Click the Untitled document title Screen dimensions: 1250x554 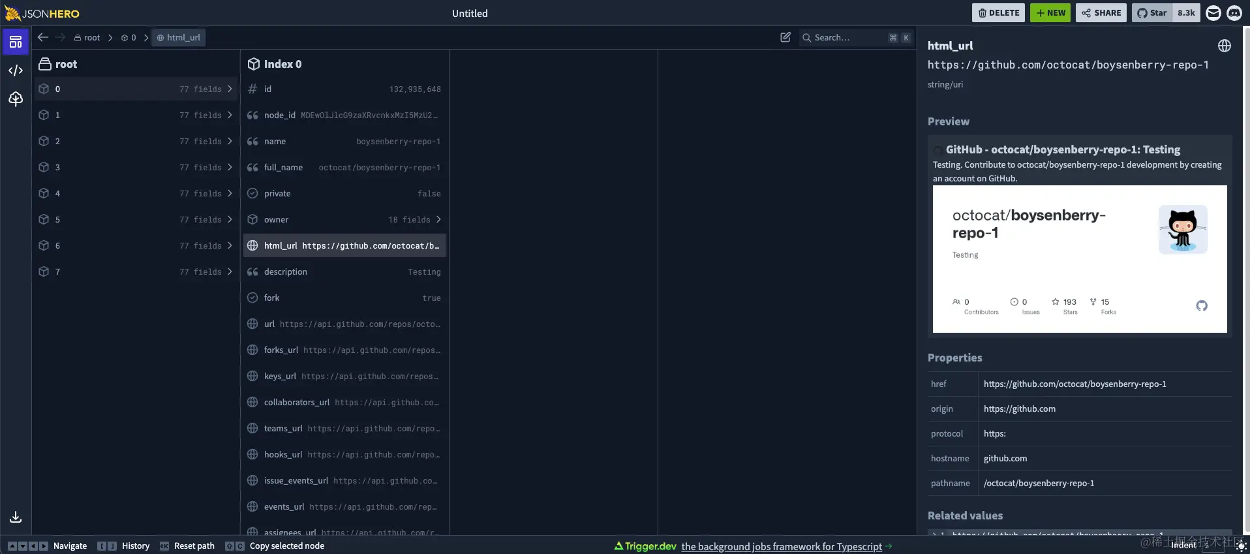tap(470, 13)
